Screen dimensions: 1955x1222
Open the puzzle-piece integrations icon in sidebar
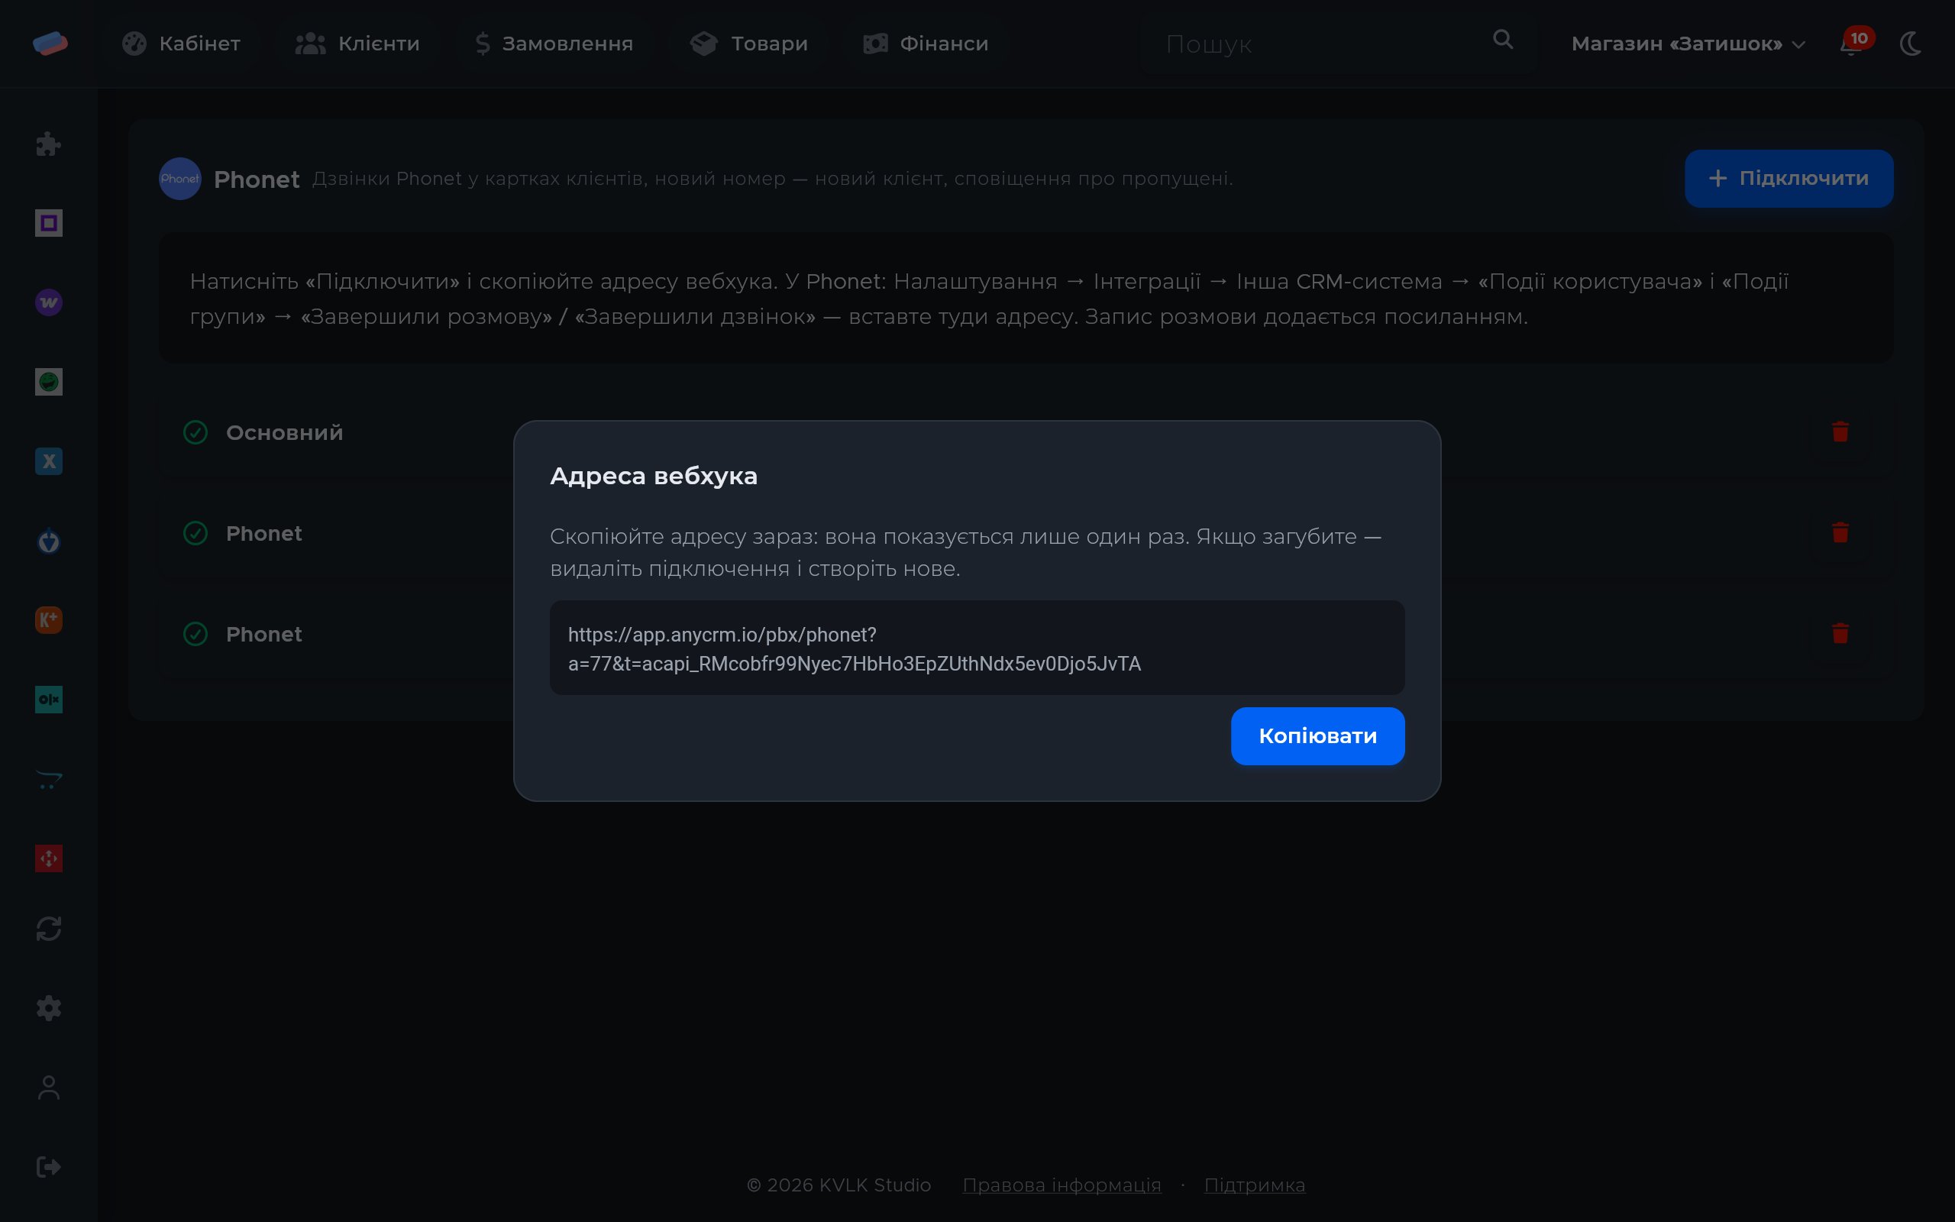coord(48,144)
